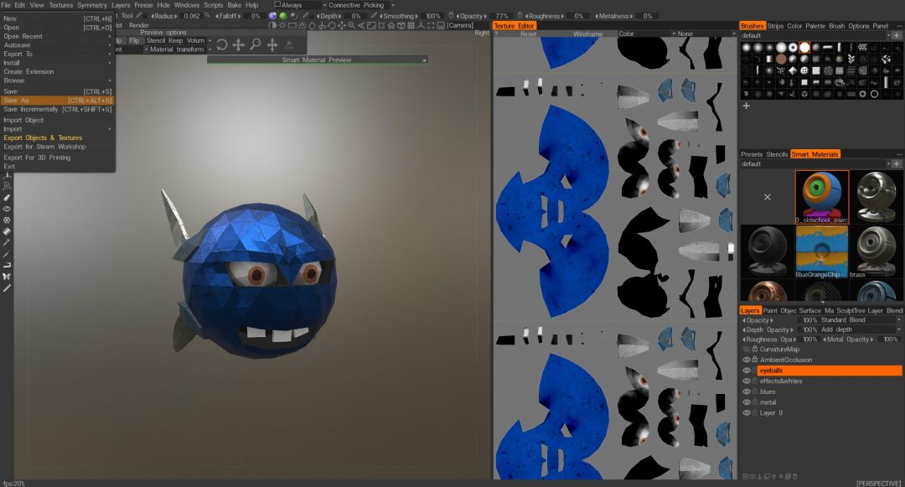This screenshot has height=487, width=905.
Task: Add a new brush with the plus below the brush grid
Action: pos(747,106)
